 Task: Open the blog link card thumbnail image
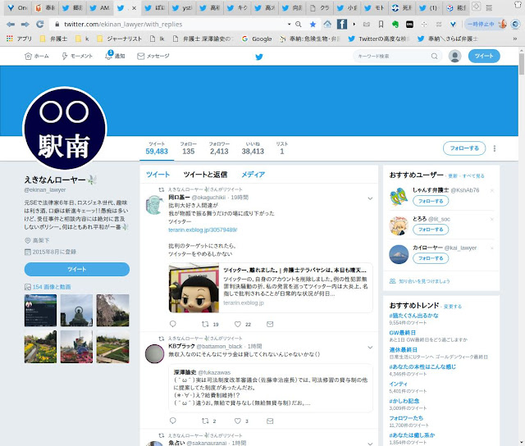tap(194, 288)
